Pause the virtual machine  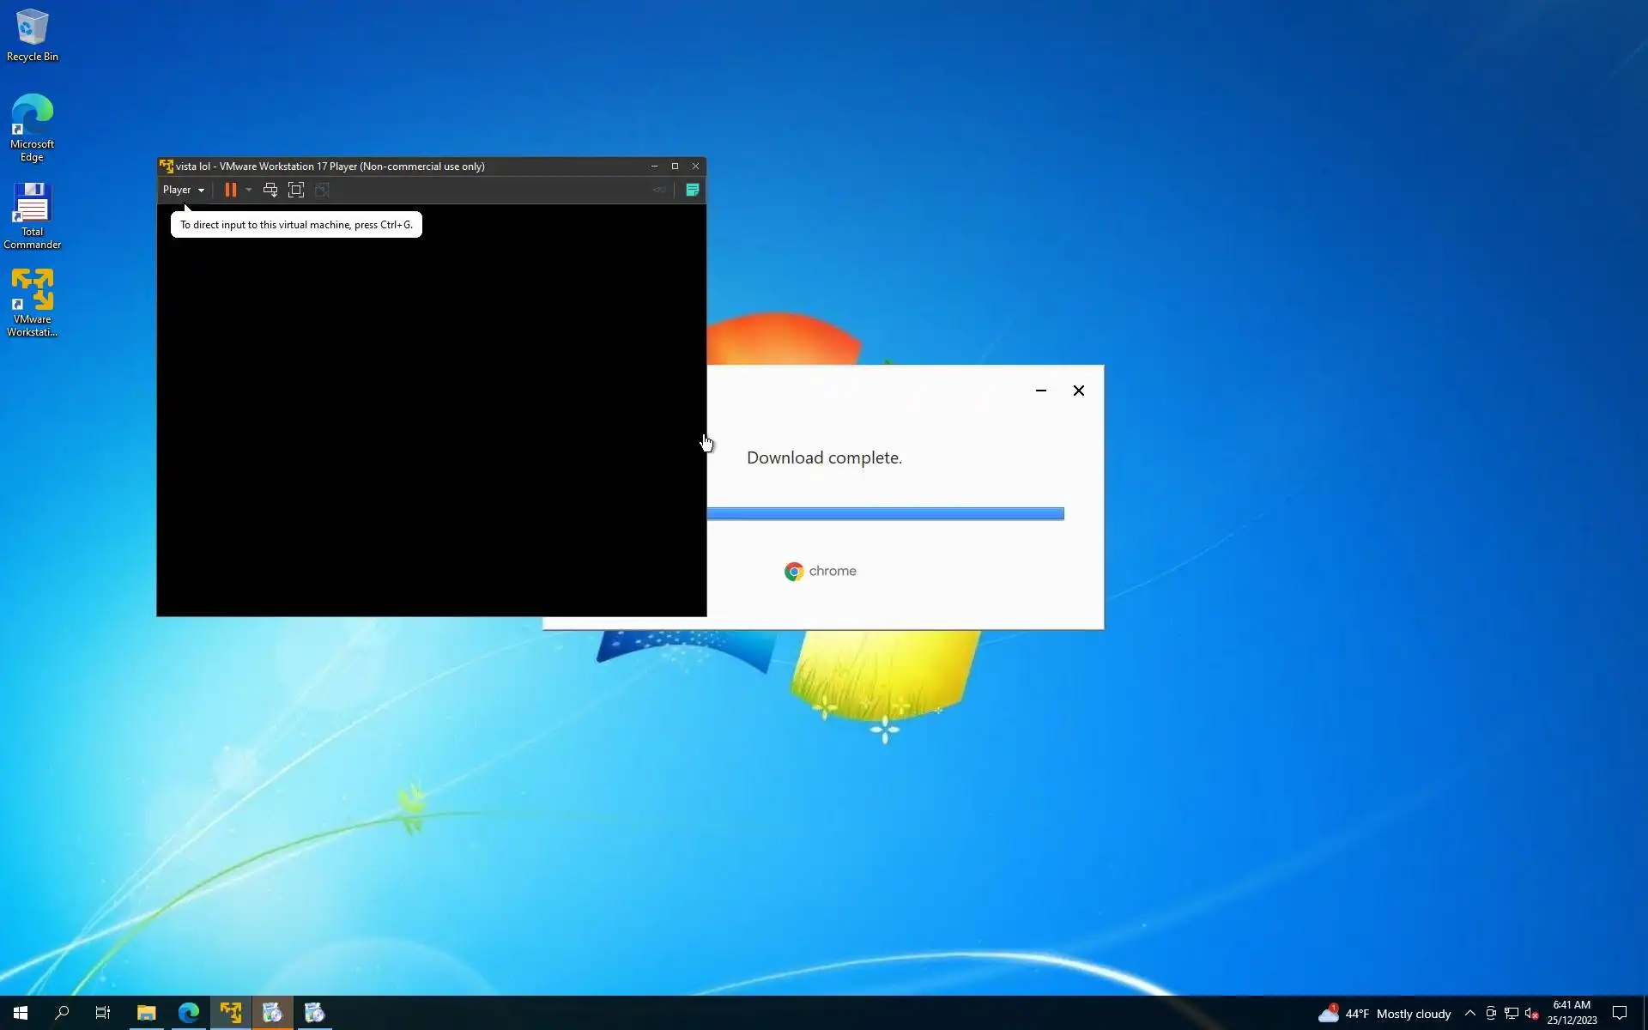pos(230,190)
